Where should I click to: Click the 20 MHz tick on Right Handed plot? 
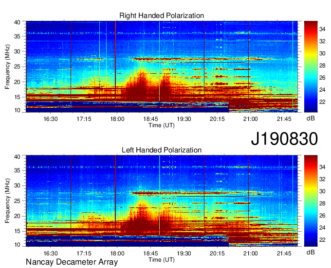pos(17,82)
